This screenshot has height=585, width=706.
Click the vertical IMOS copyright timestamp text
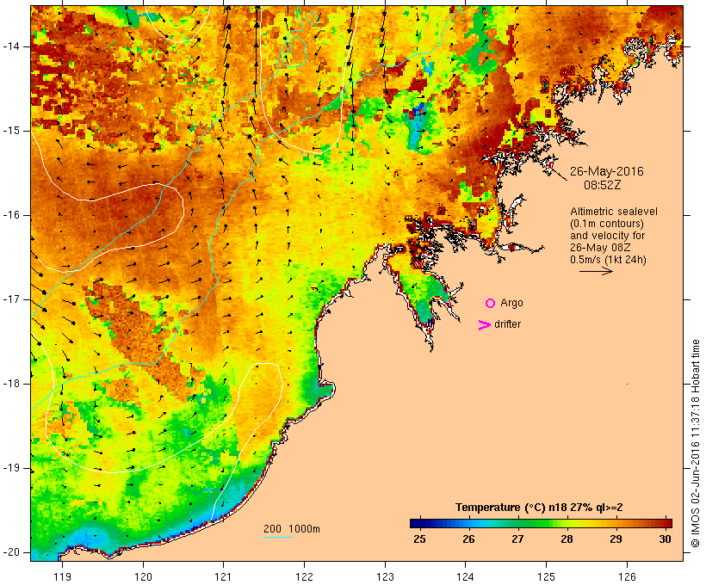(696, 443)
